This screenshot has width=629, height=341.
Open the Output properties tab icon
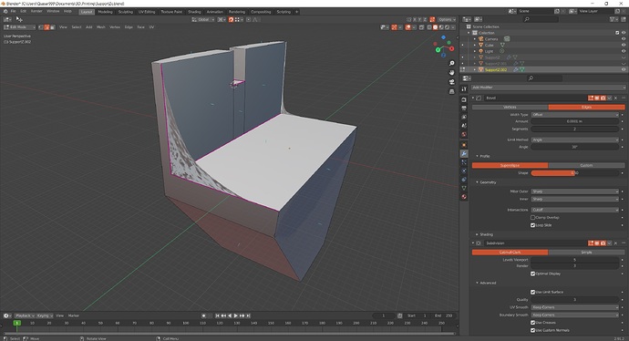pos(464,108)
